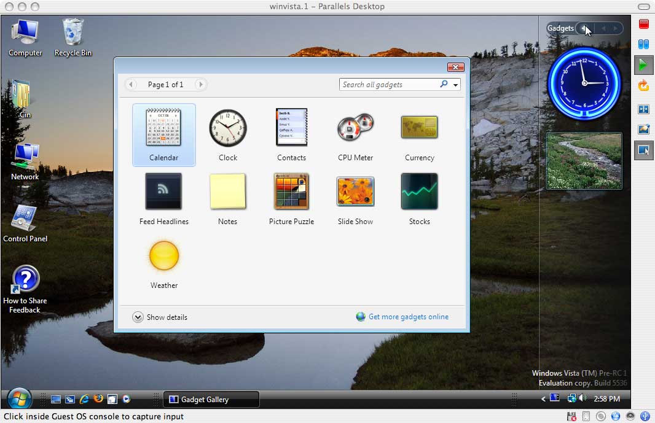Select the Notes gadget
The width and height of the screenshot is (655, 423).
tap(228, 199)
